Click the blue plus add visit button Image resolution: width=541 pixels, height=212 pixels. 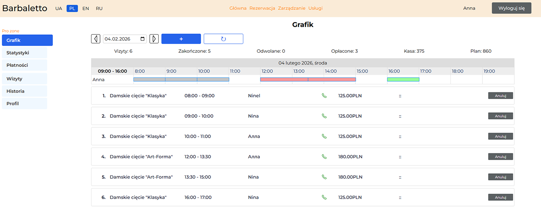[x=181, y=39]
